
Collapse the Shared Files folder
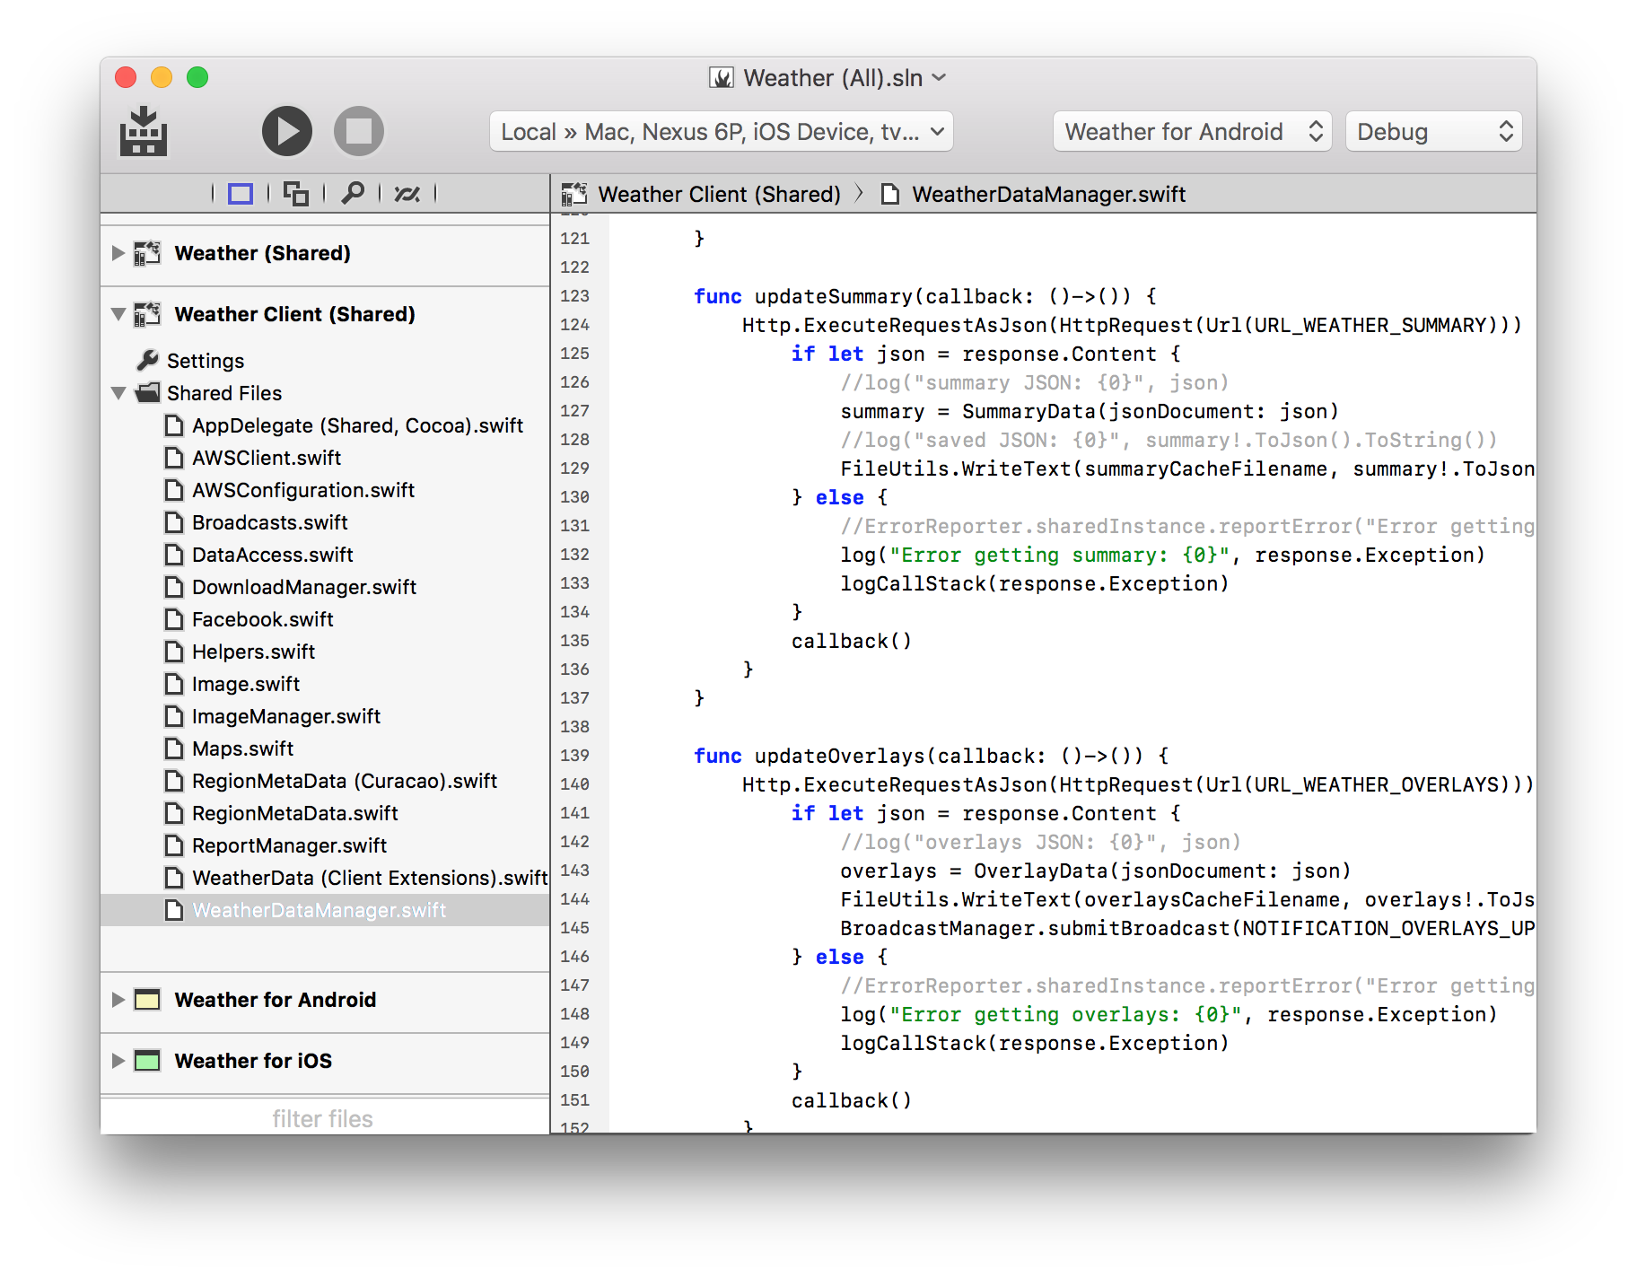click(x=118, y=393)
